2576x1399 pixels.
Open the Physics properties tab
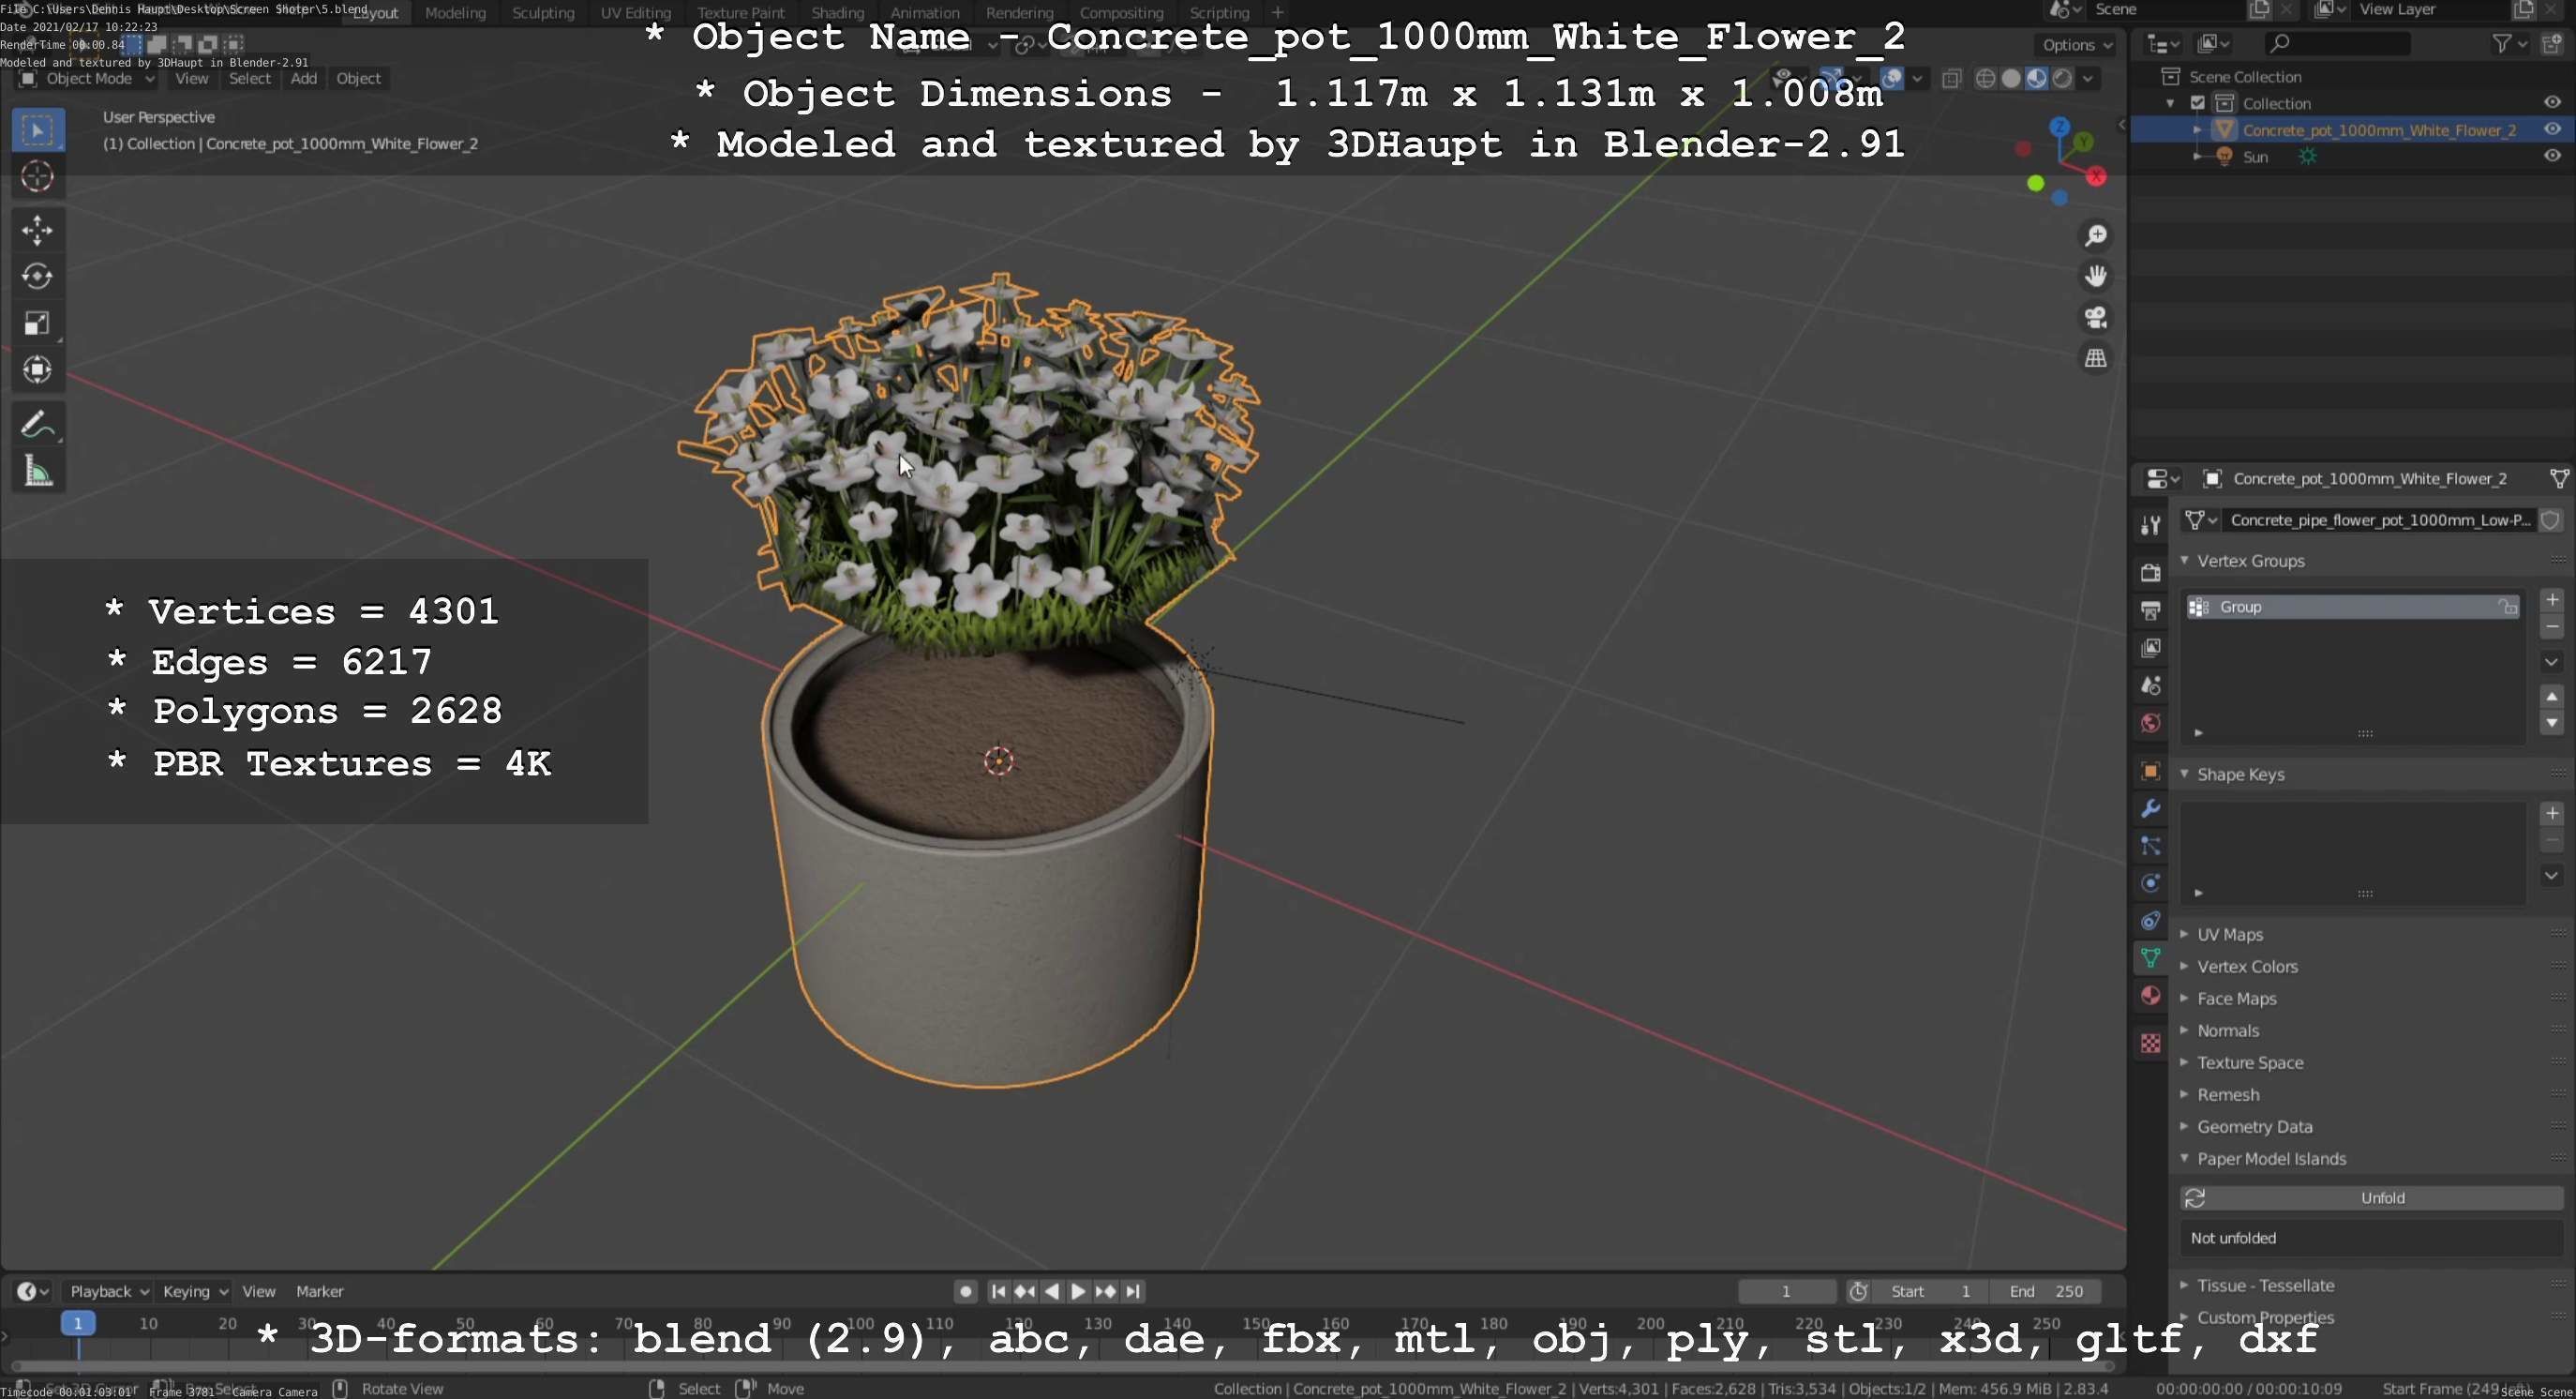(x=2150, y=883)
